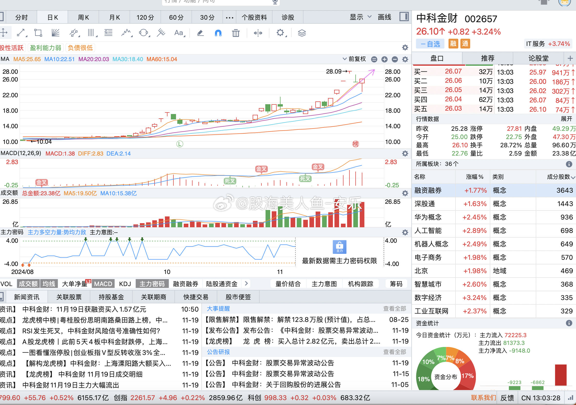Toggle the right side panel layout icon
576x405 pixels.
404,17
